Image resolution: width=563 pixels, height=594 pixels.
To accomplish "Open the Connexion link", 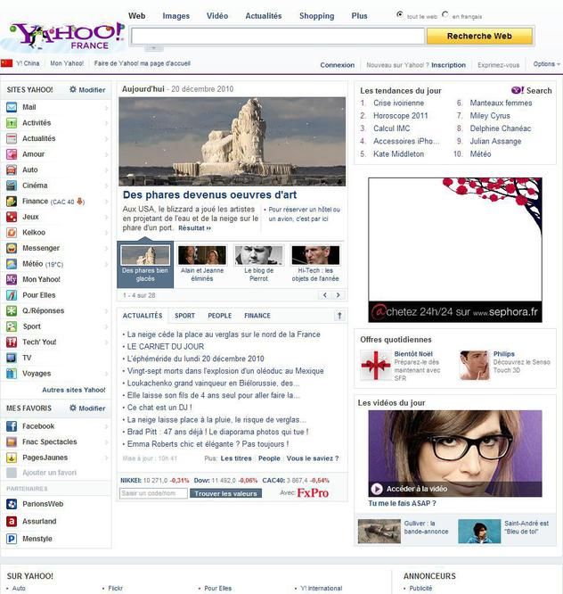I will point(337,65).
